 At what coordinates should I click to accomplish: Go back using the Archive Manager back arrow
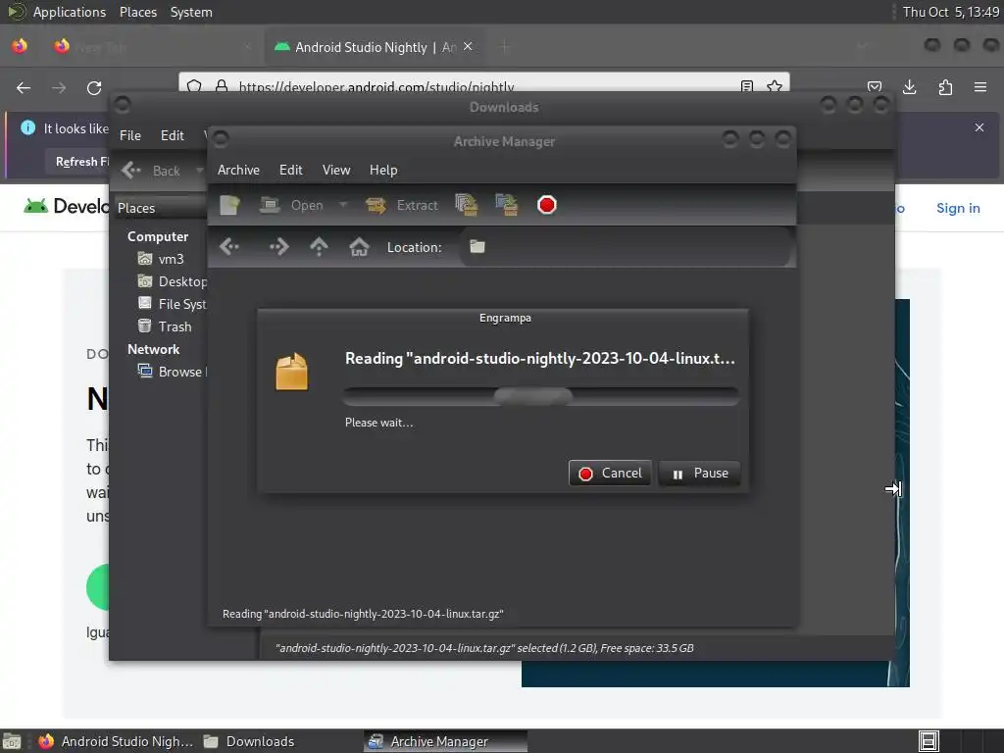tap(229, 246)
